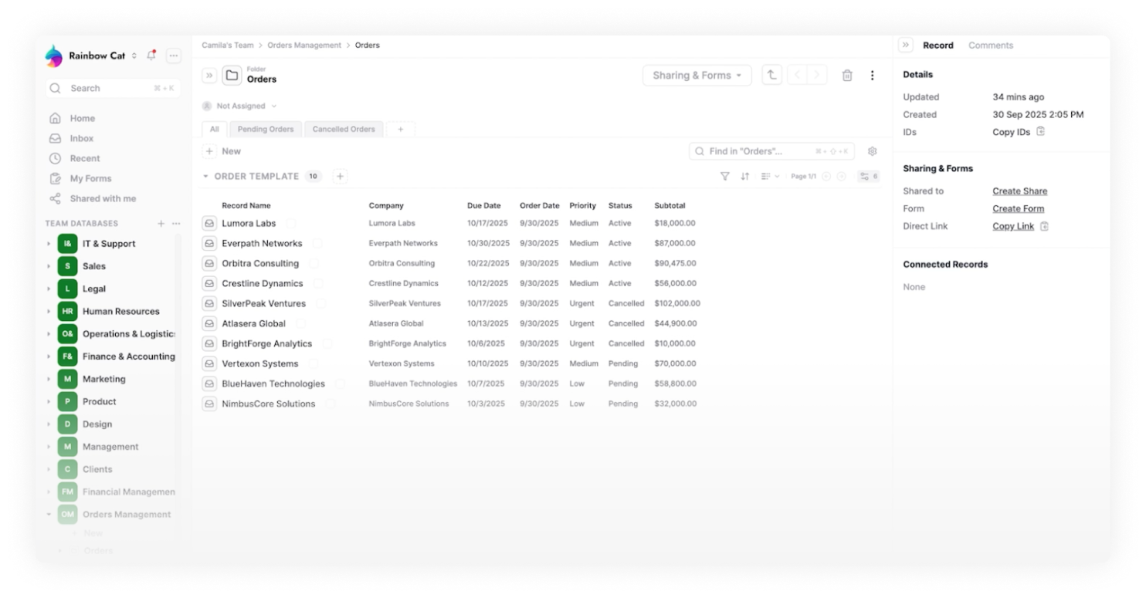The height and width of the screenshot is (598, 1146).
Task: Tick the checkbox beside Lumora Labs
Action: (291, 223)
